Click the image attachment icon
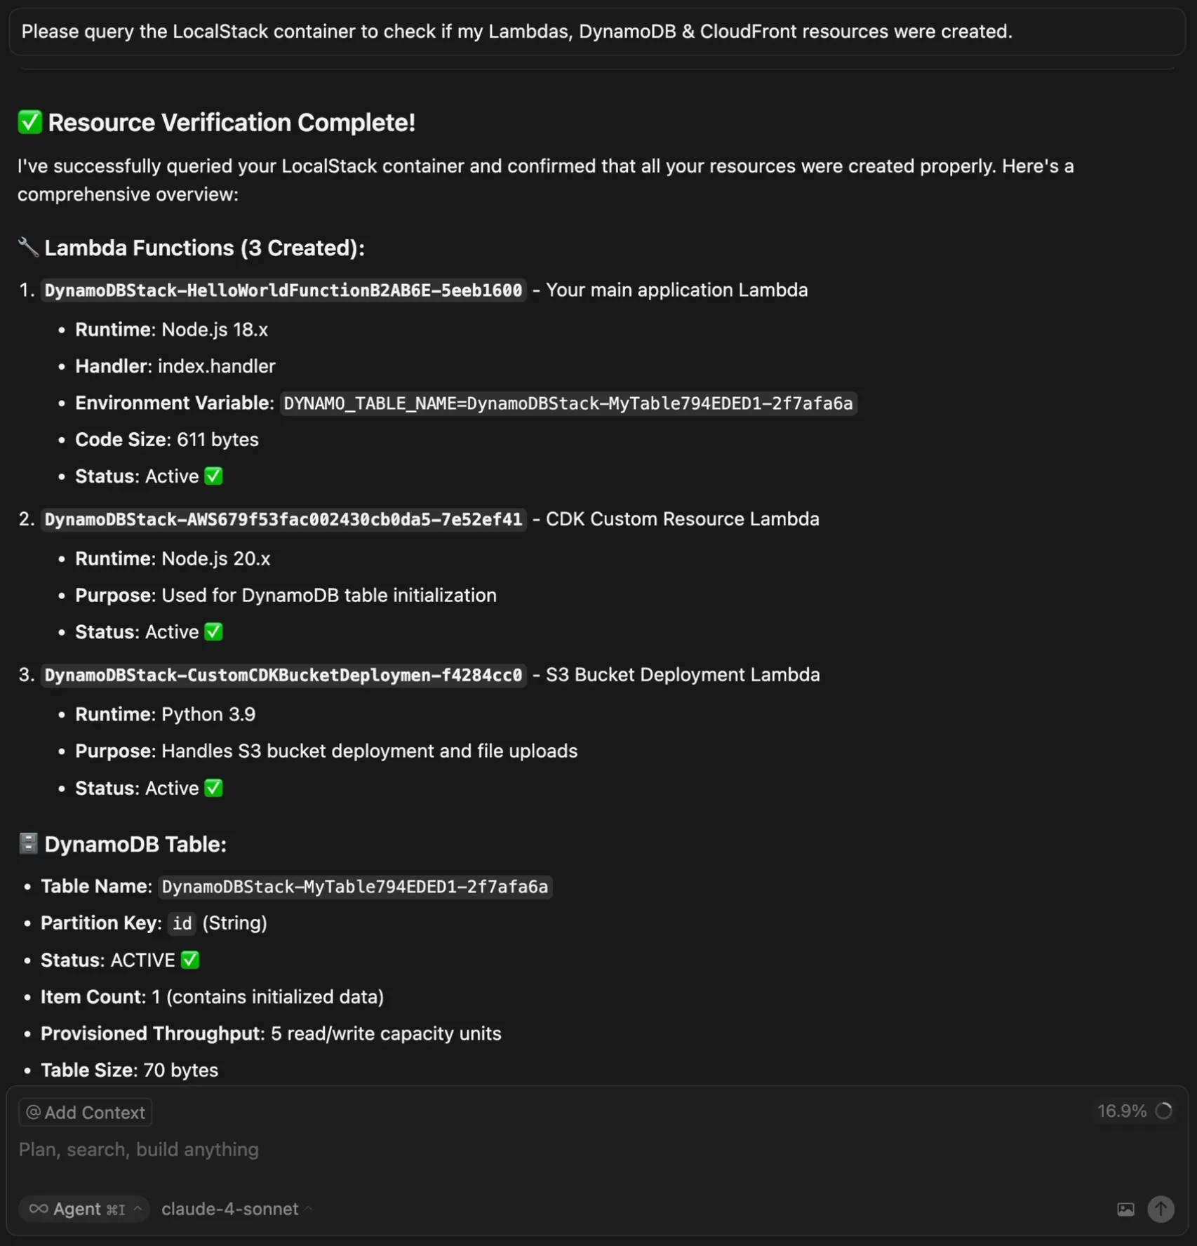The width and height of the screenshot is (1197, 1246). (x=1125, y=1209)
